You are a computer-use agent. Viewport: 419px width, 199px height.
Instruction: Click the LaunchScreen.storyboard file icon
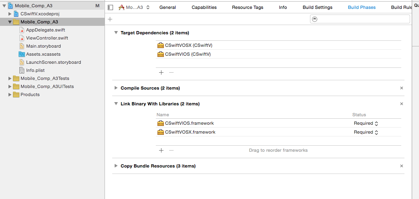(22, 62)
